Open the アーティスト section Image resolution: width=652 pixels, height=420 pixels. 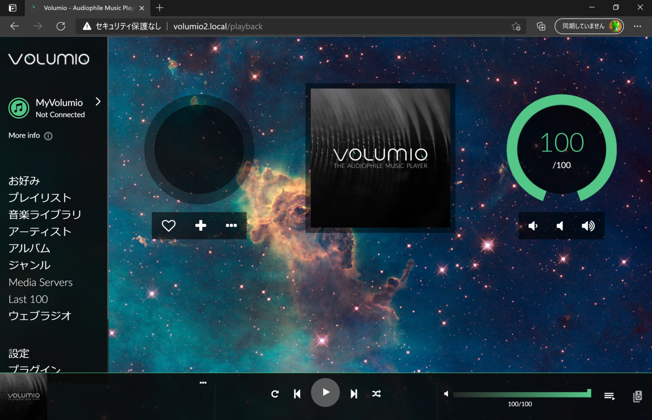coord(40,231)
